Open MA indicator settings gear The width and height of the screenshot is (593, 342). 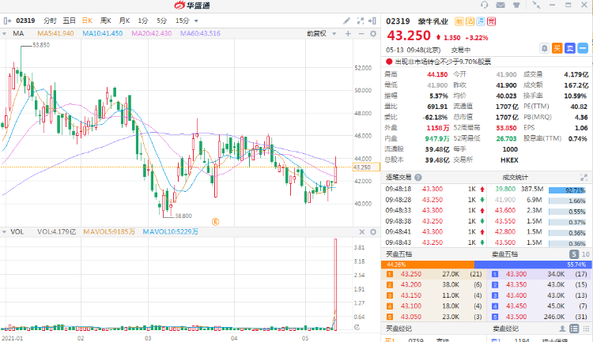click(x=373, y=34)
